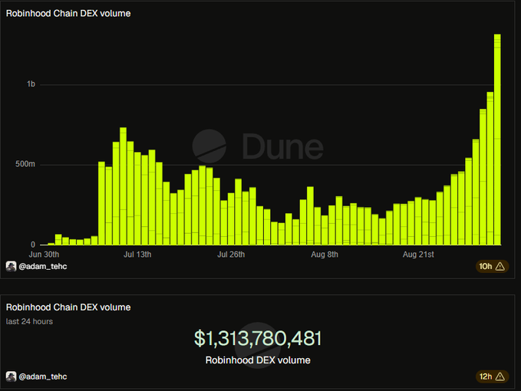The width and height of the screenshot is (521, 391).
Task: Click the 10h data freshness badge
Action: point(492,266)
